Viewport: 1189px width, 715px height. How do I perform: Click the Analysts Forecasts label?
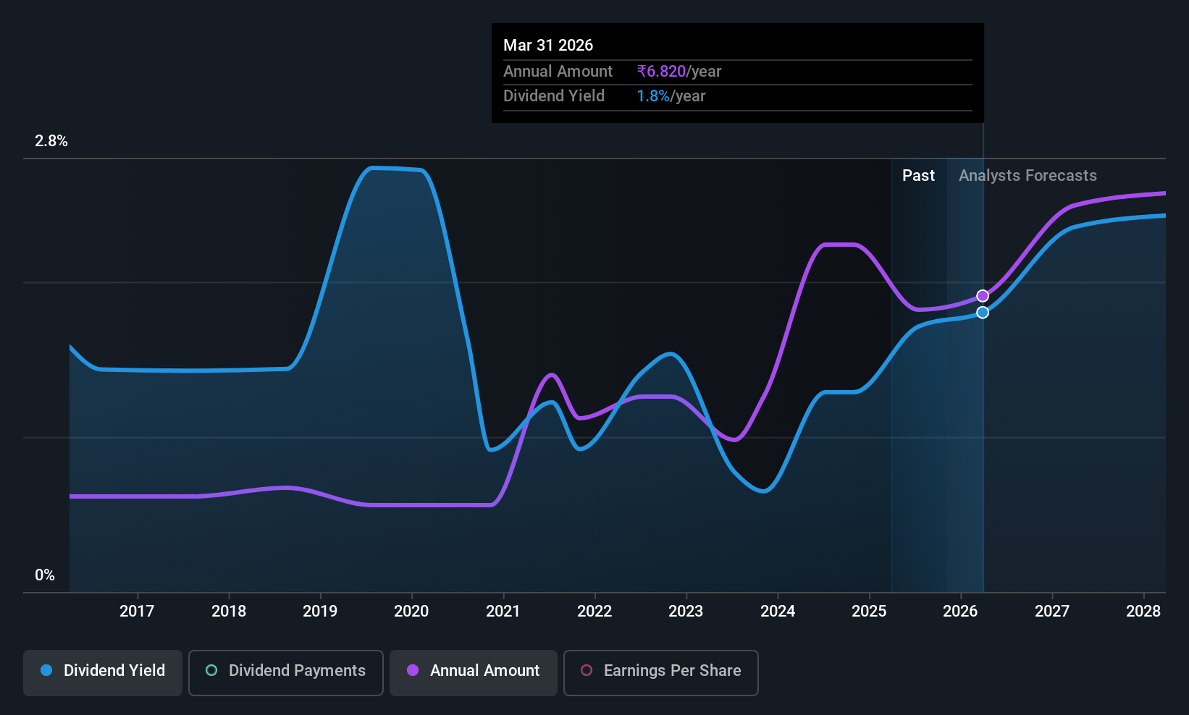(x=1028, y=176)
